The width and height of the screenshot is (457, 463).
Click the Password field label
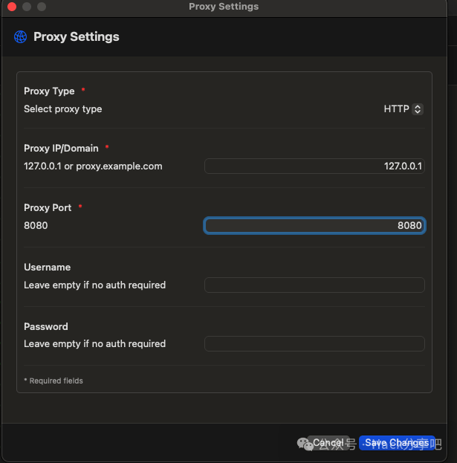click(45, 327)
